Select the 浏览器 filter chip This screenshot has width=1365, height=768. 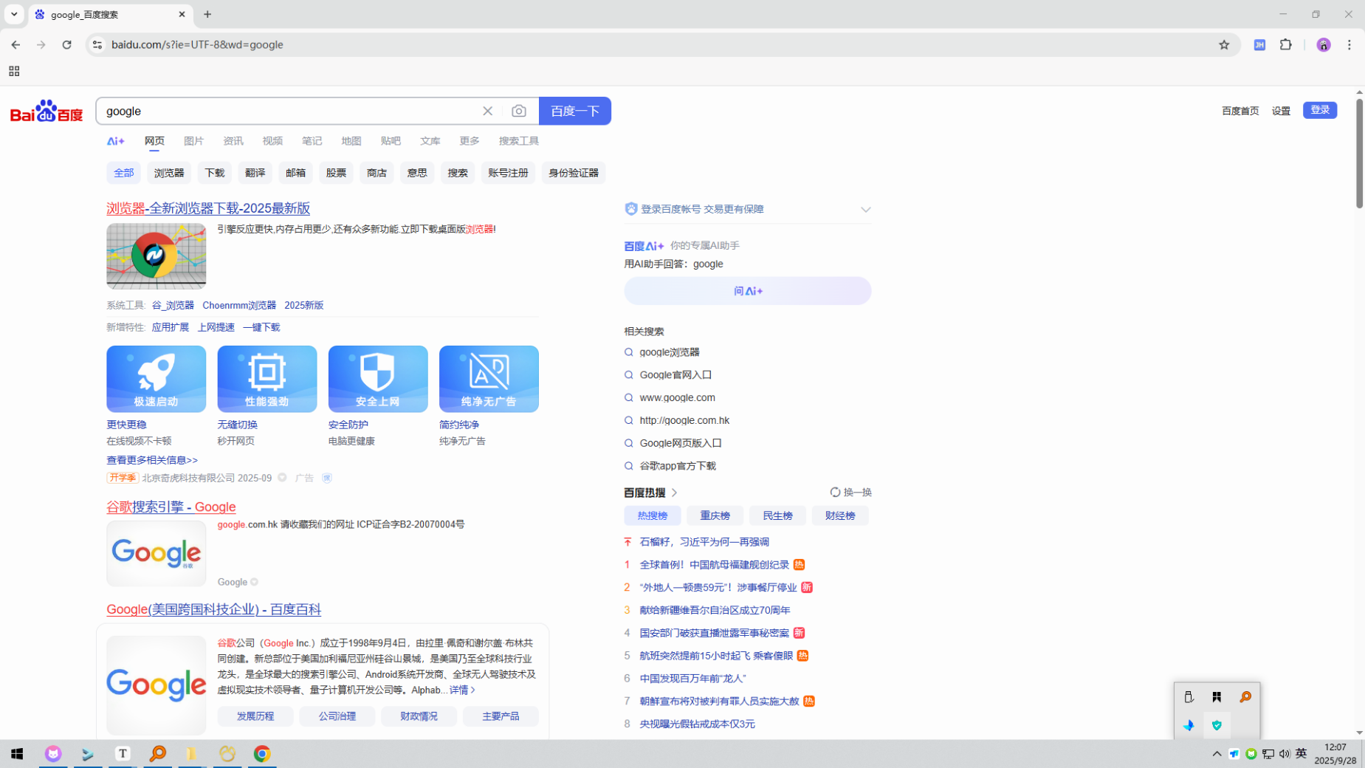pyautogui.click(x=169, y=173)
